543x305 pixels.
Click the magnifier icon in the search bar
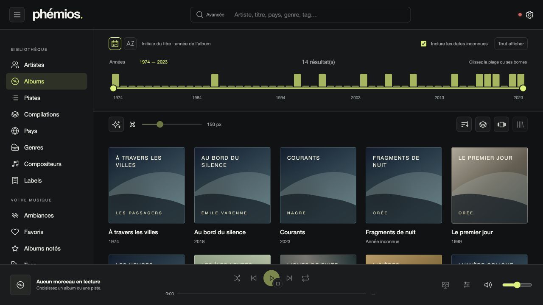coord(200,15)
